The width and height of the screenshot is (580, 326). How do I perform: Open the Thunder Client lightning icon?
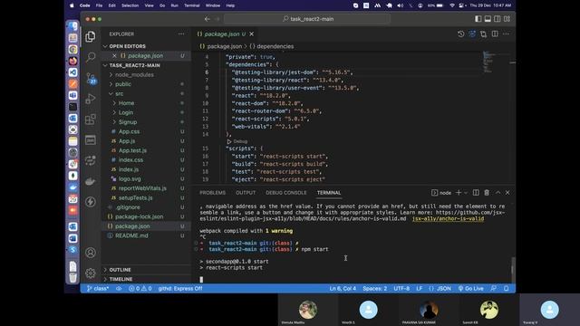coord(91,202)
